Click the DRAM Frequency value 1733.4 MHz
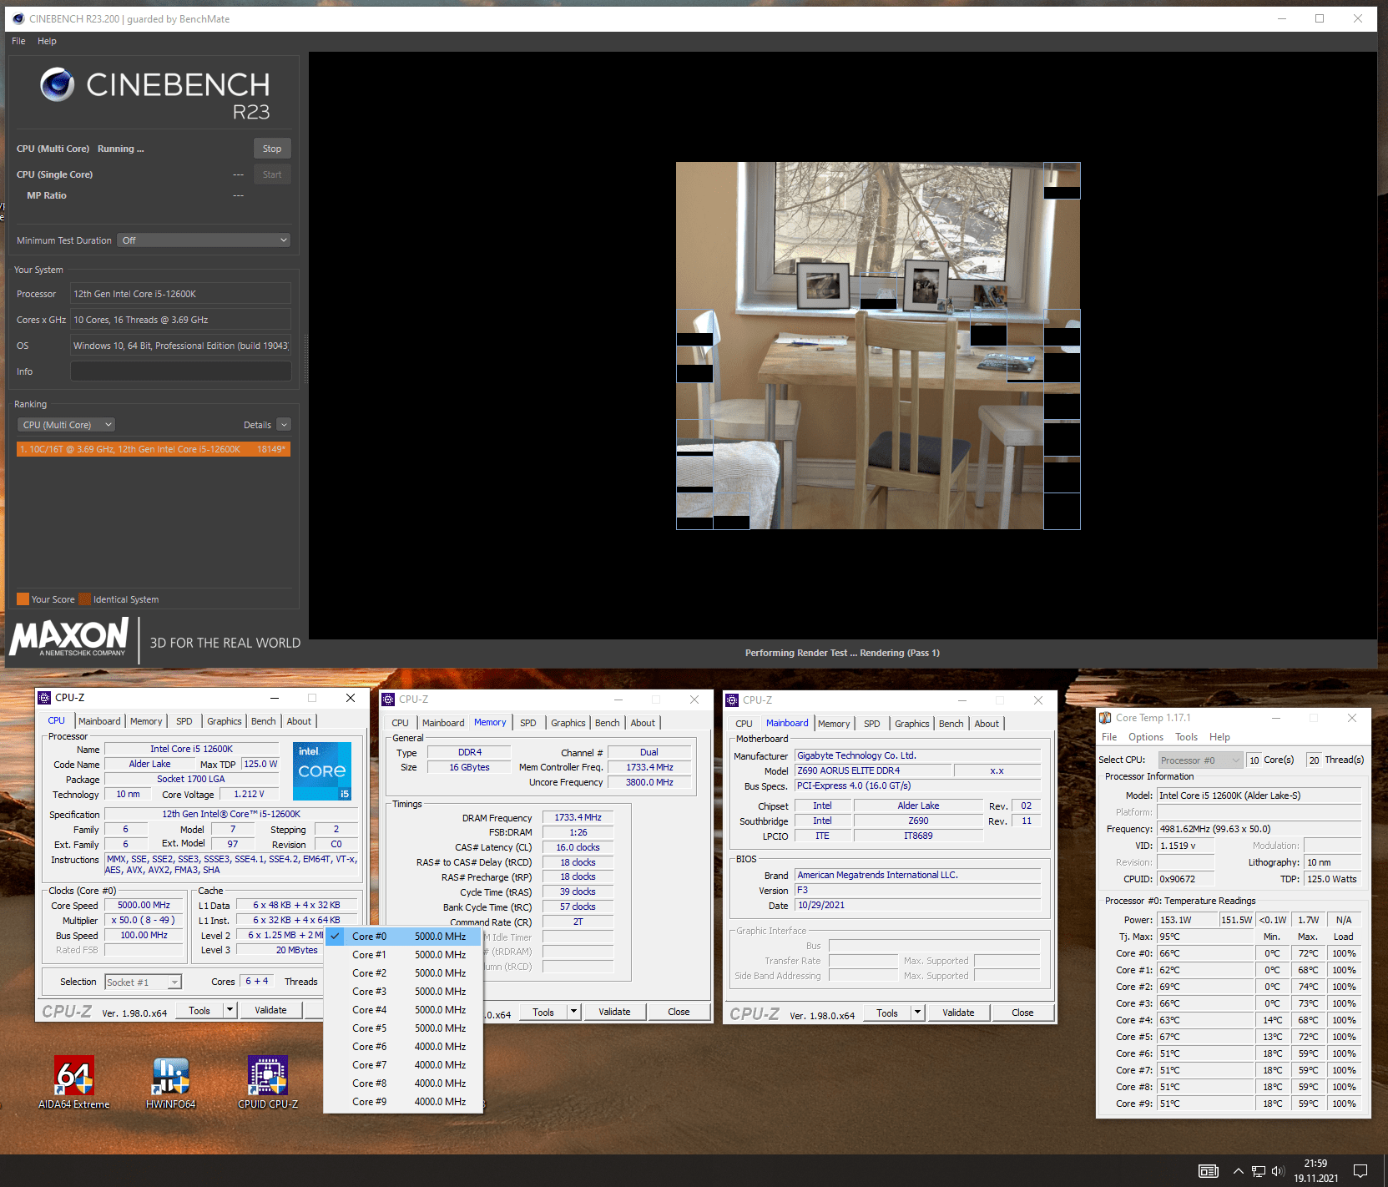This screenshot has height=1187, width=1388. click(578, 818)
